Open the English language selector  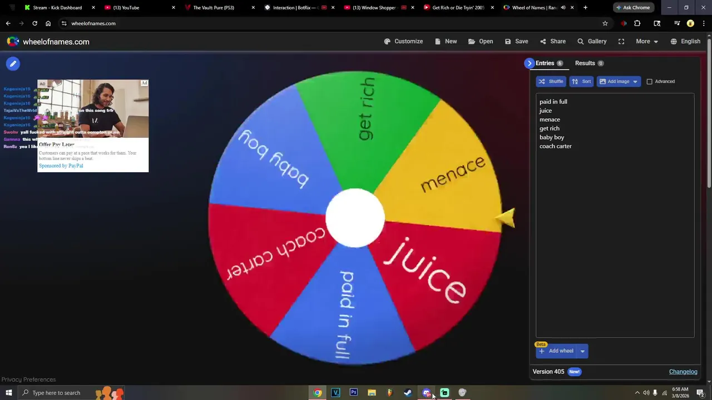click(685, 41)
